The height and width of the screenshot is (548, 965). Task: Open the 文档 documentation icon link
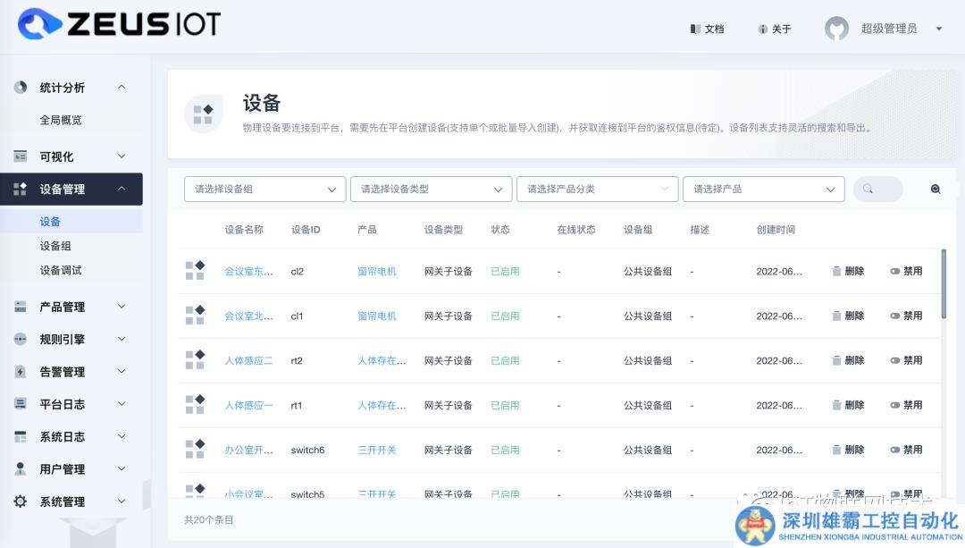pos(695,29)
